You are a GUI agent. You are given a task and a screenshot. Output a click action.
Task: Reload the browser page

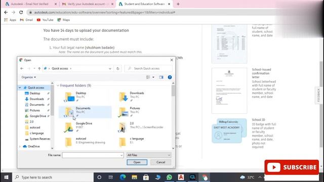[21, 12]
